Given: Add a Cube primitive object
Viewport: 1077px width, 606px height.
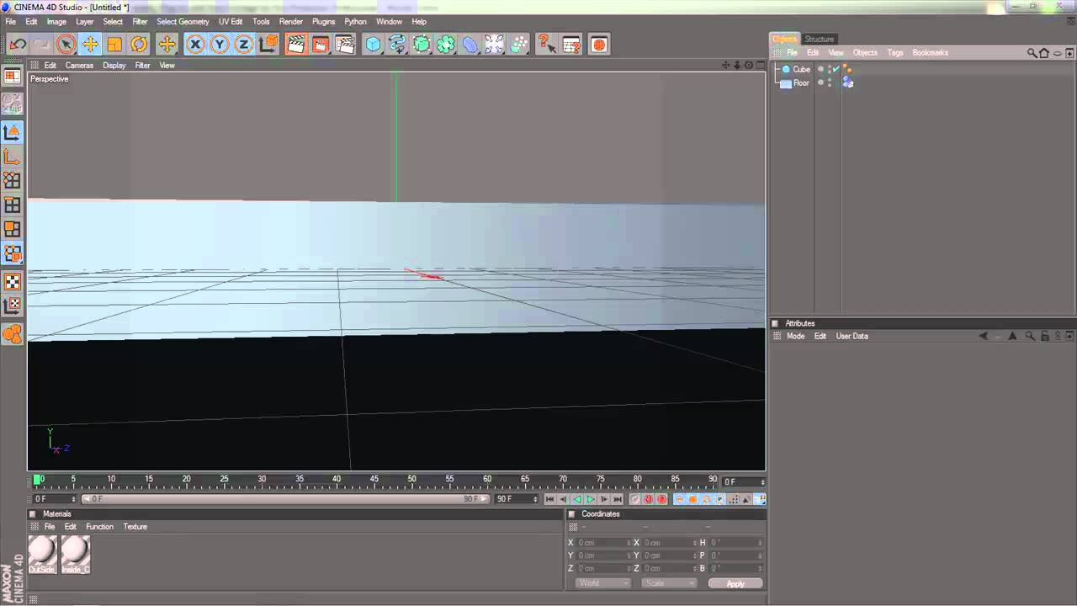Looking at the screenshot, I should [x=373, y=45].
